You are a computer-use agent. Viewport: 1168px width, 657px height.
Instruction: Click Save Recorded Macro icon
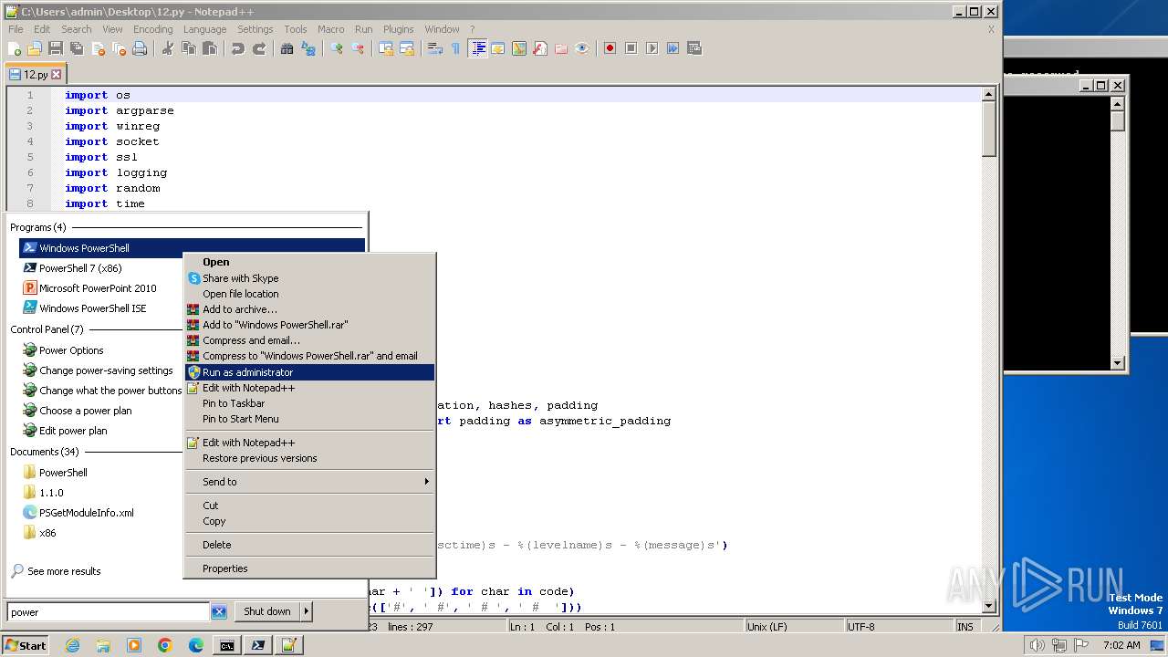pyautogui.click(x=694, y=48)
